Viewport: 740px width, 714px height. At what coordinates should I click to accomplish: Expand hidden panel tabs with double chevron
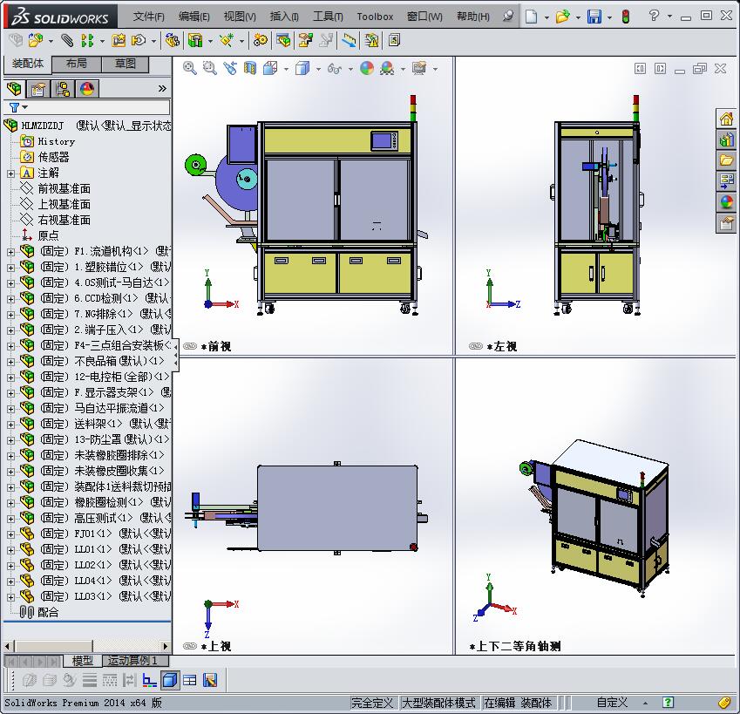pyautogui.click(x=162, y=89)
